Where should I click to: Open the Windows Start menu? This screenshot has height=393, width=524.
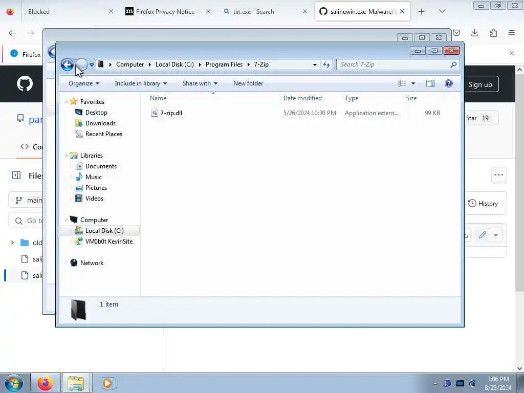point(14,383)
